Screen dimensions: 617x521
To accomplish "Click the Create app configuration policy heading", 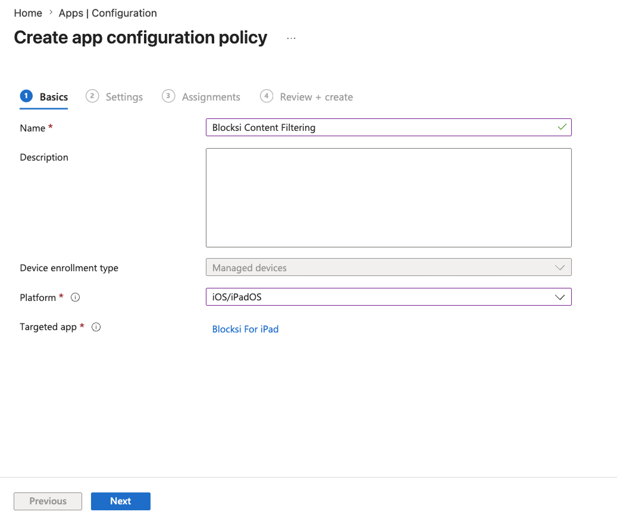I will pyautogui.click(x=140, y=37).
